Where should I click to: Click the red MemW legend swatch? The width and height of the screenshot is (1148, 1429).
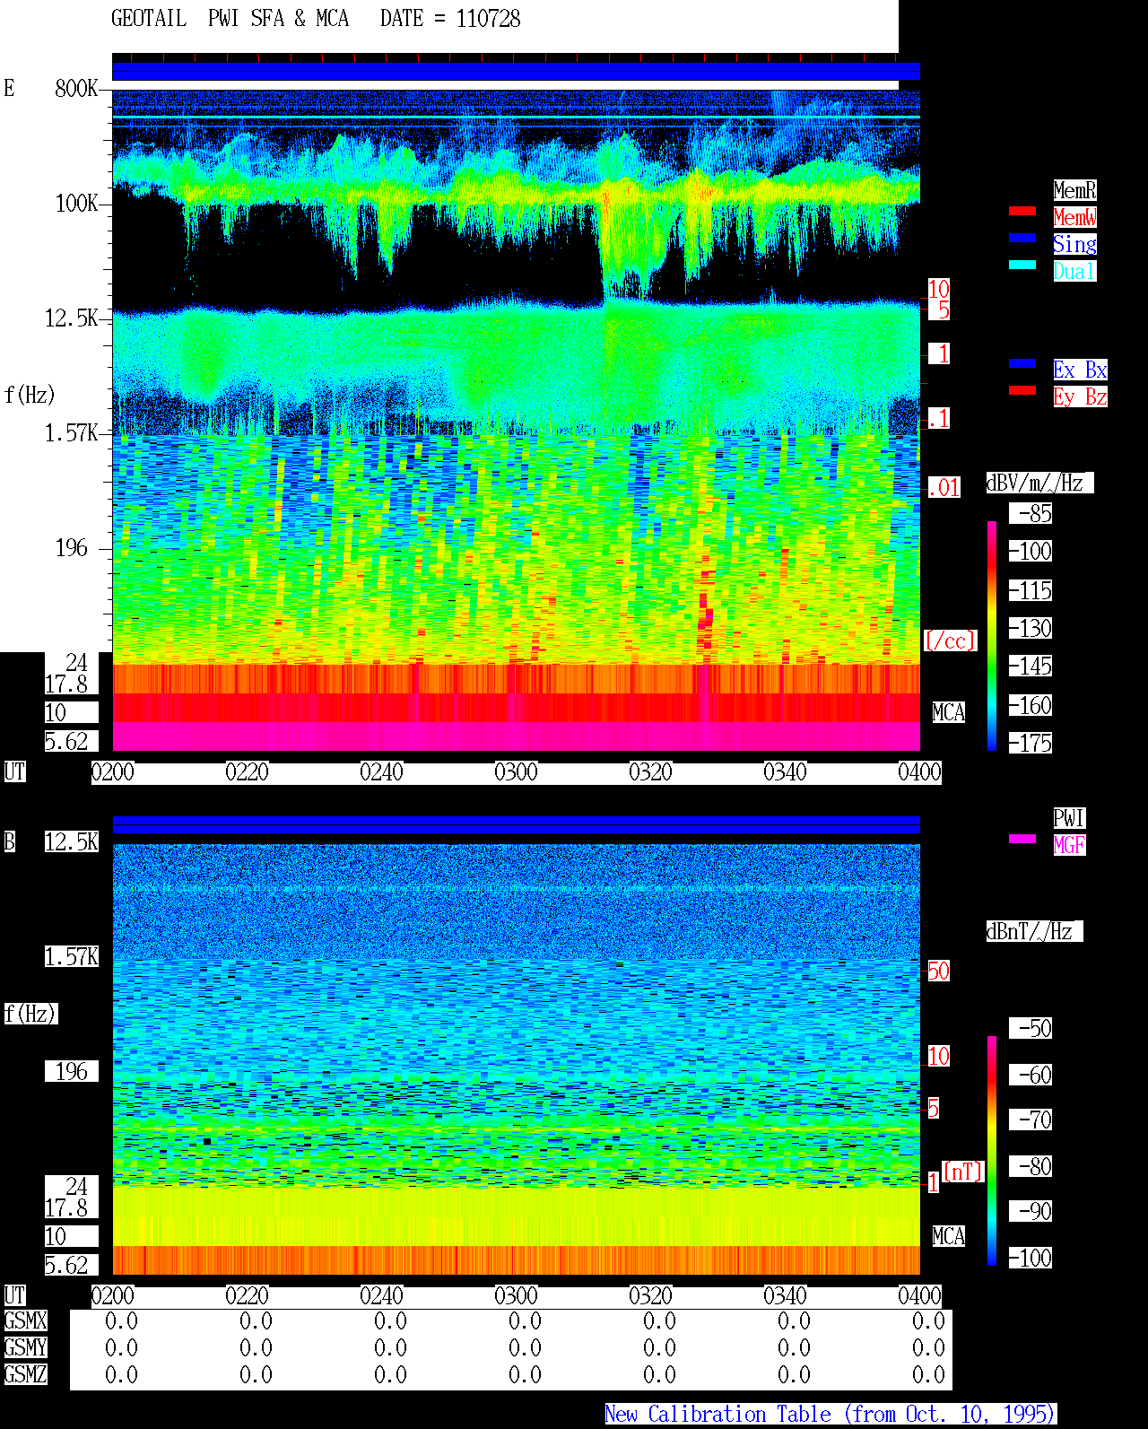1022,211
